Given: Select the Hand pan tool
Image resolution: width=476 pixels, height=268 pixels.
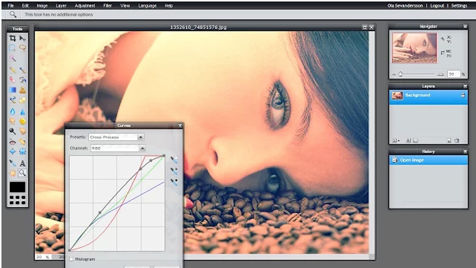Looking at the screenshot, I should coord(13,173).
